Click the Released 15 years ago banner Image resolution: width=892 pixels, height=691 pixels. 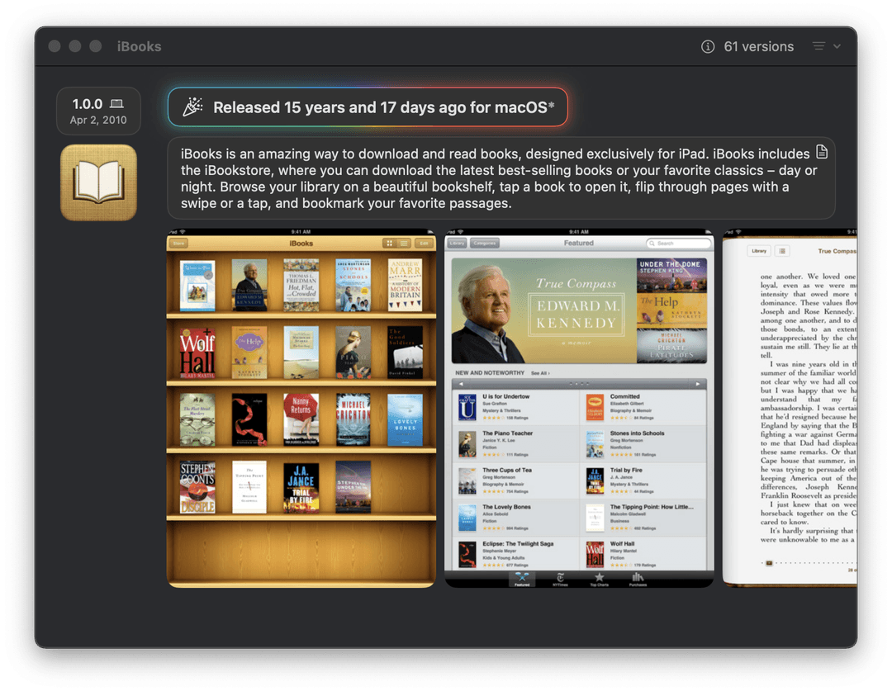368,107
